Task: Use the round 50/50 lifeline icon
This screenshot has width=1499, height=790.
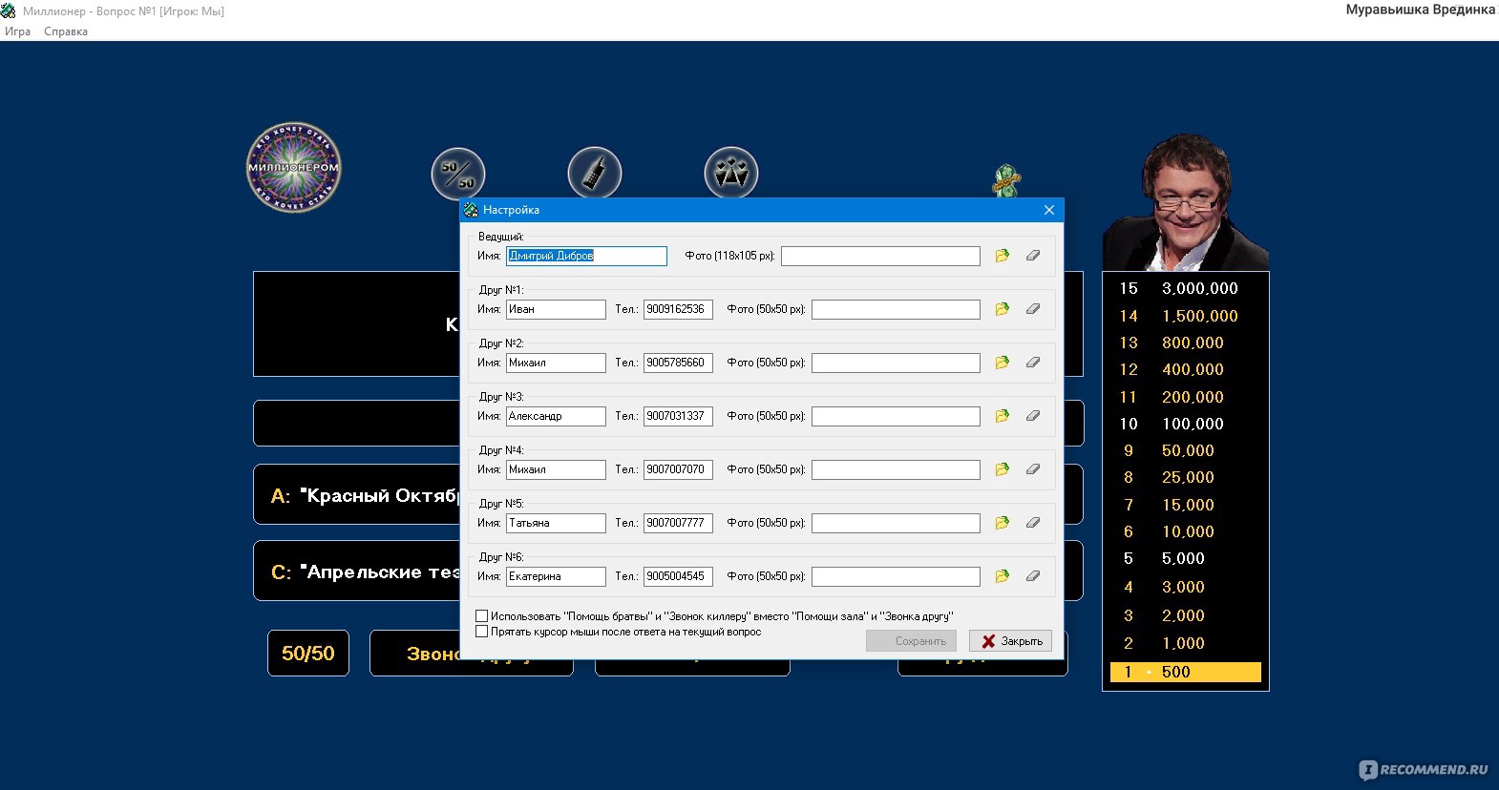Action: [458, 174]
